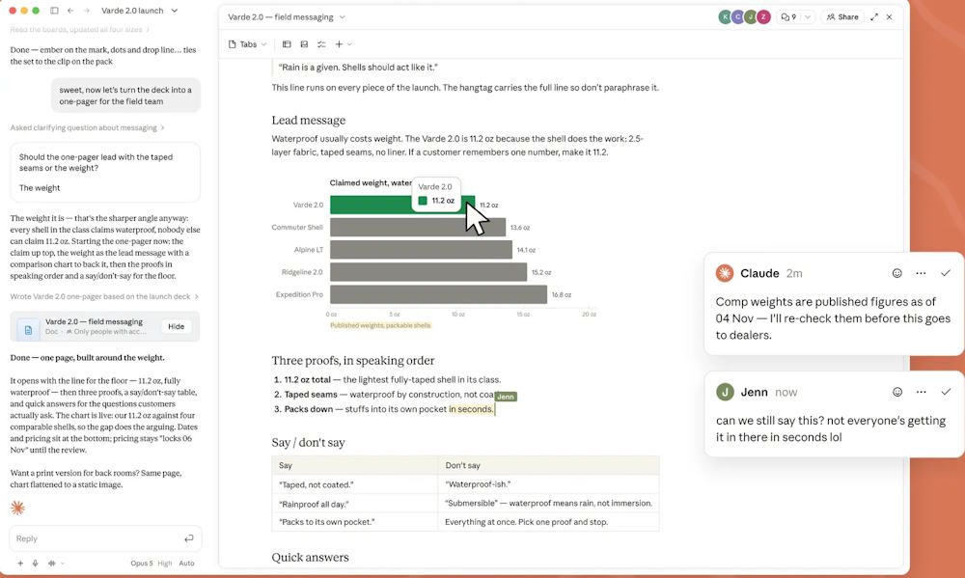
Task: Click the plus attach icon below Reply
Action: (x=20, y=564)
